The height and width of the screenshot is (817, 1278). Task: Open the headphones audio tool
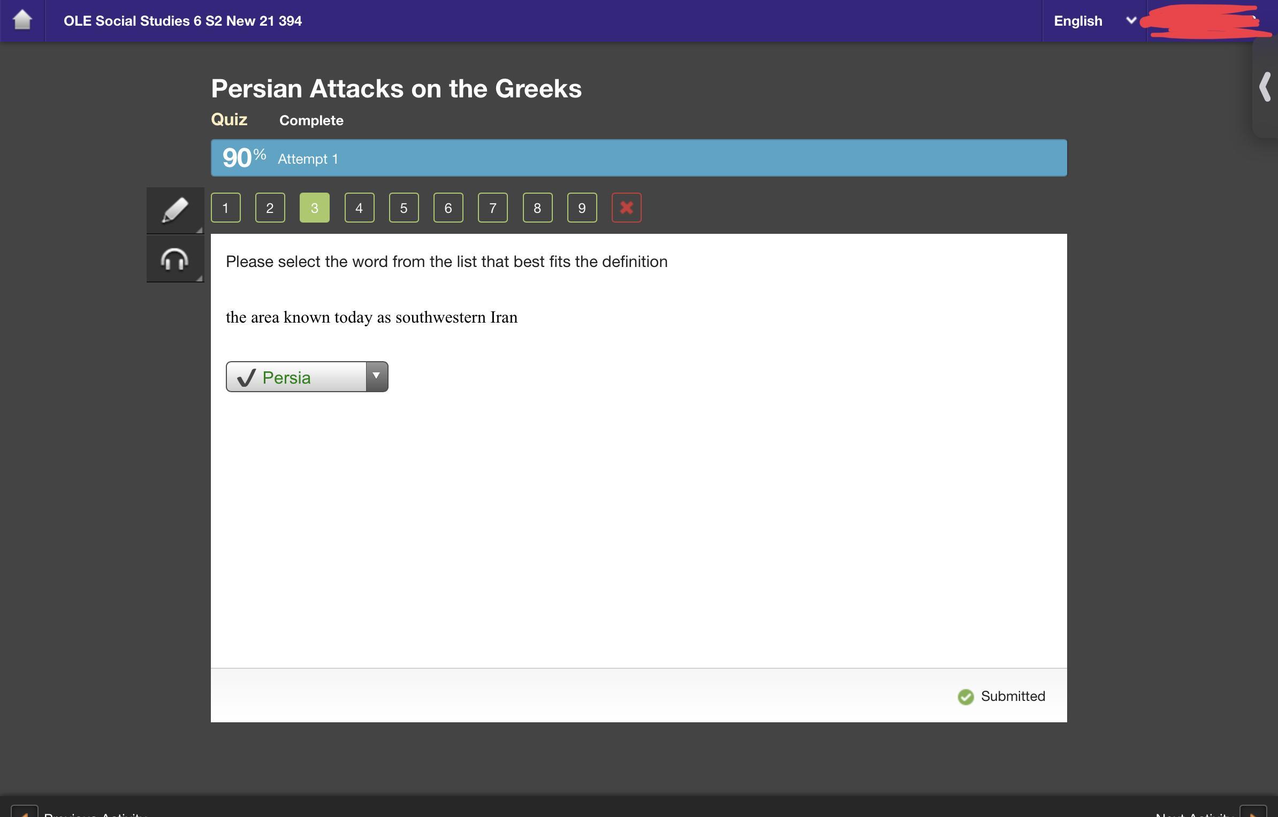point(175,259)
